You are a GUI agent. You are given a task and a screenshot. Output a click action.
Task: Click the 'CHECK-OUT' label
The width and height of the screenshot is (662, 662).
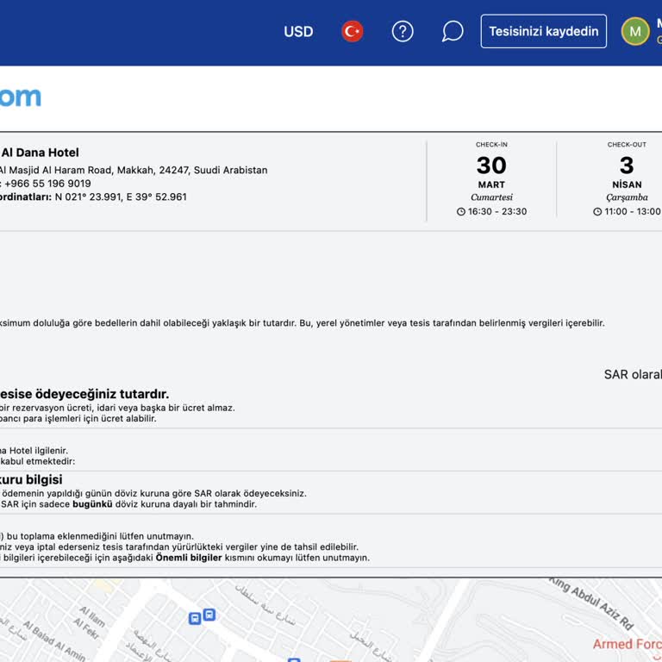[x=627, y=145]
